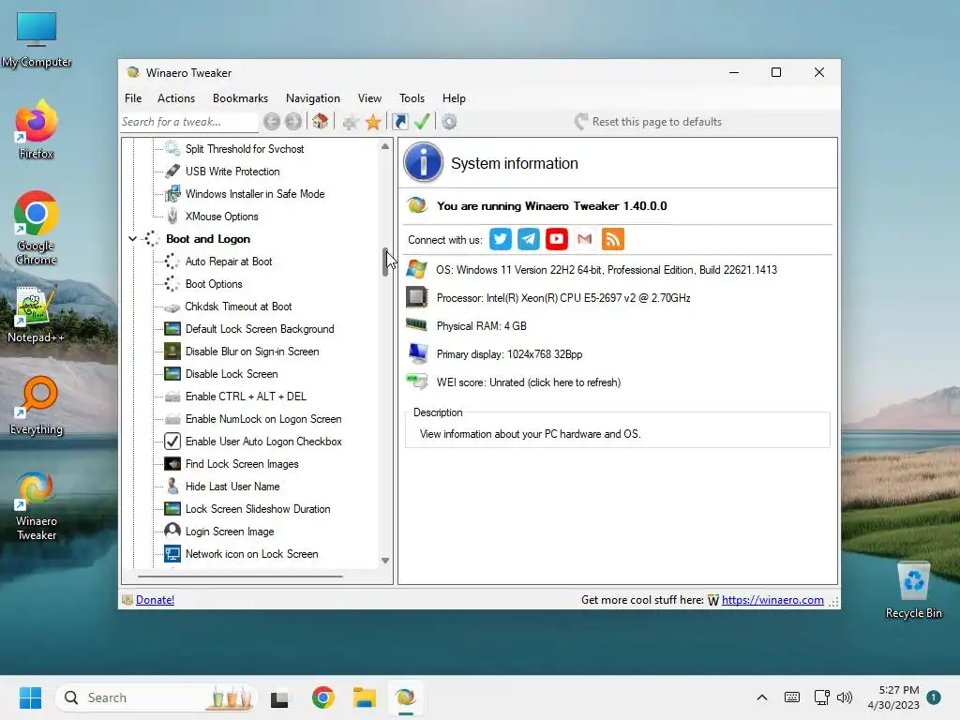This screenshot has height=720, width=960.
Task: Open File Explorer from the taskbar
Action: (x=365, y=697)
